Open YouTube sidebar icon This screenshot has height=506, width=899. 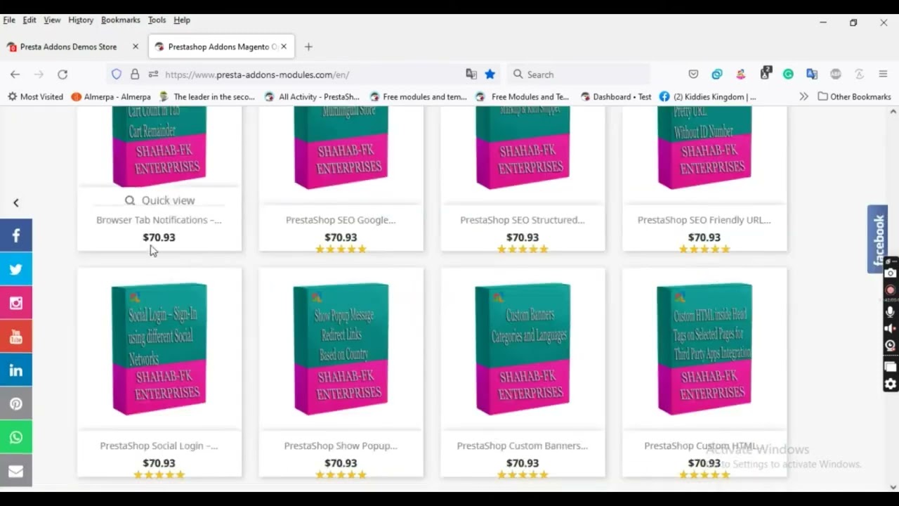click(x=16, y=337)
